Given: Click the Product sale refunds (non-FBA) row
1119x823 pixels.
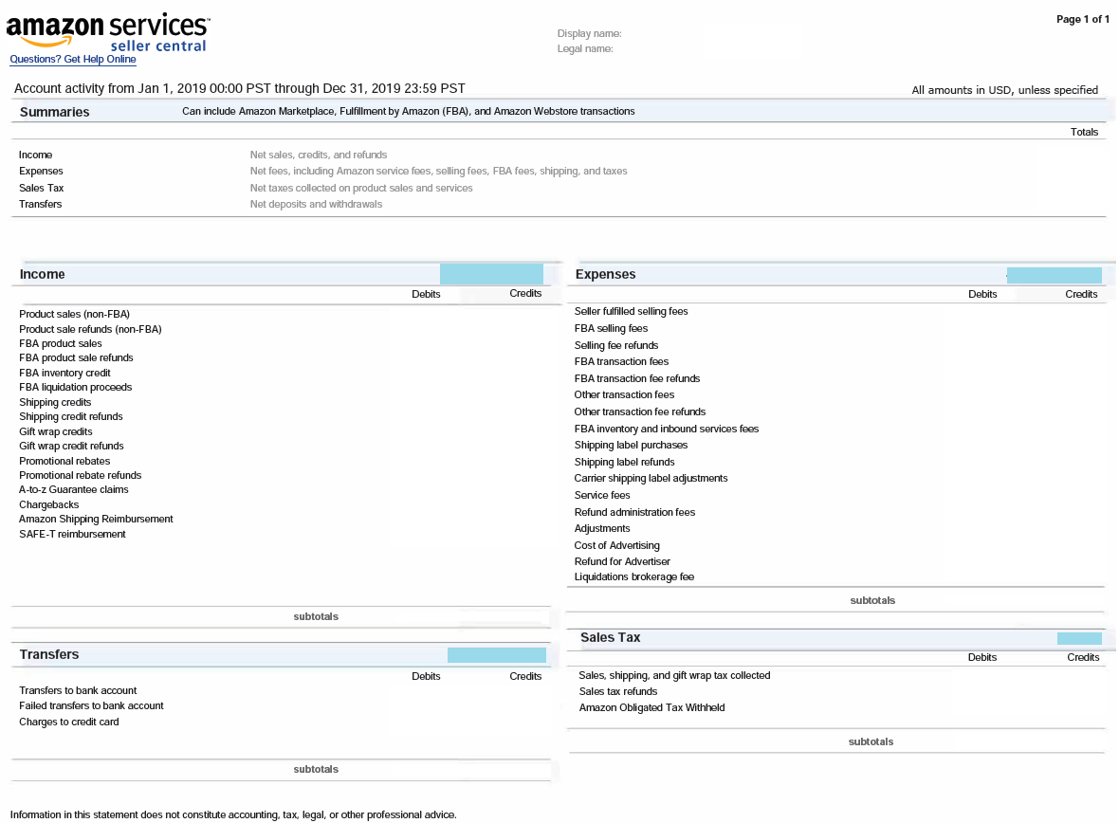Looking at the screenshot, I should coord(90,329).
